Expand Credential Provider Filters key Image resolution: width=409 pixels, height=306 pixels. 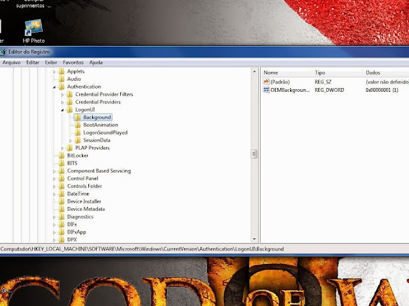[x=63, y=94]
